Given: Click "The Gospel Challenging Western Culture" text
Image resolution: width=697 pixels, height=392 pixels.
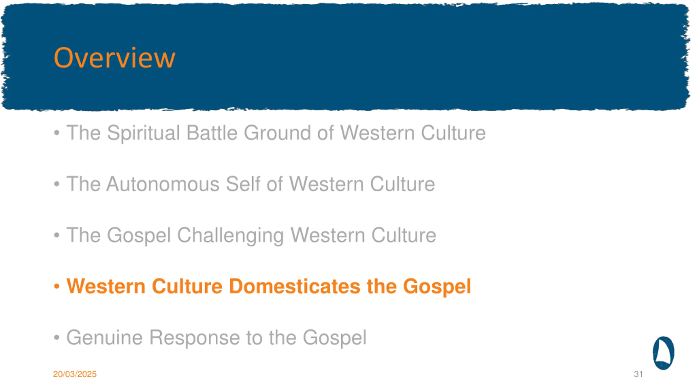Looking at the screenshot, I should 251,235.
